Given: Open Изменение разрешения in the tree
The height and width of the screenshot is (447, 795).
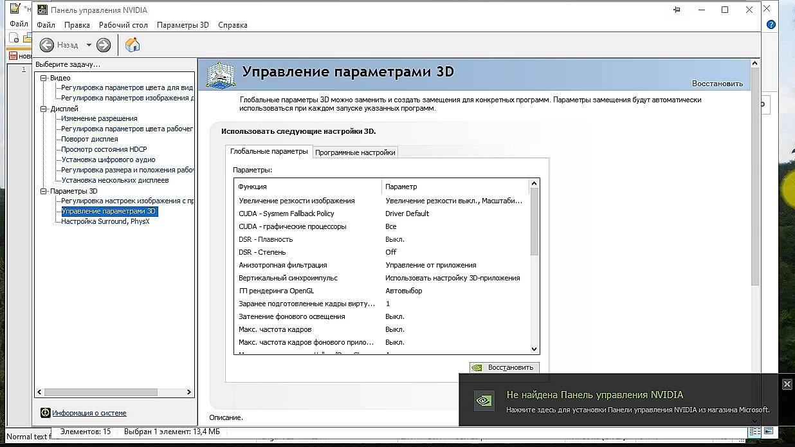Looking at the screenshot, I should pos(99,118).
